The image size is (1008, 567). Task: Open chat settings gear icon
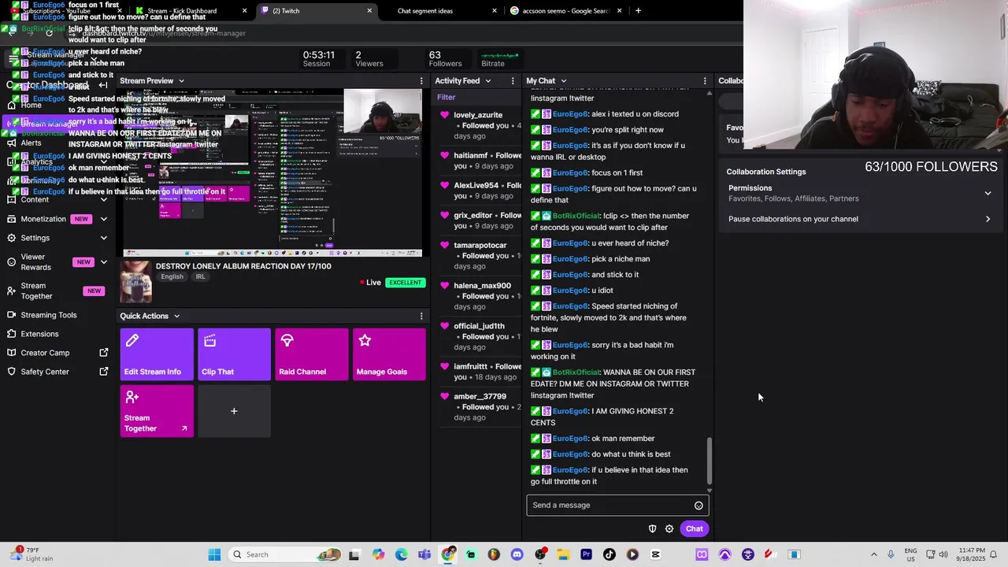[669, 529]
